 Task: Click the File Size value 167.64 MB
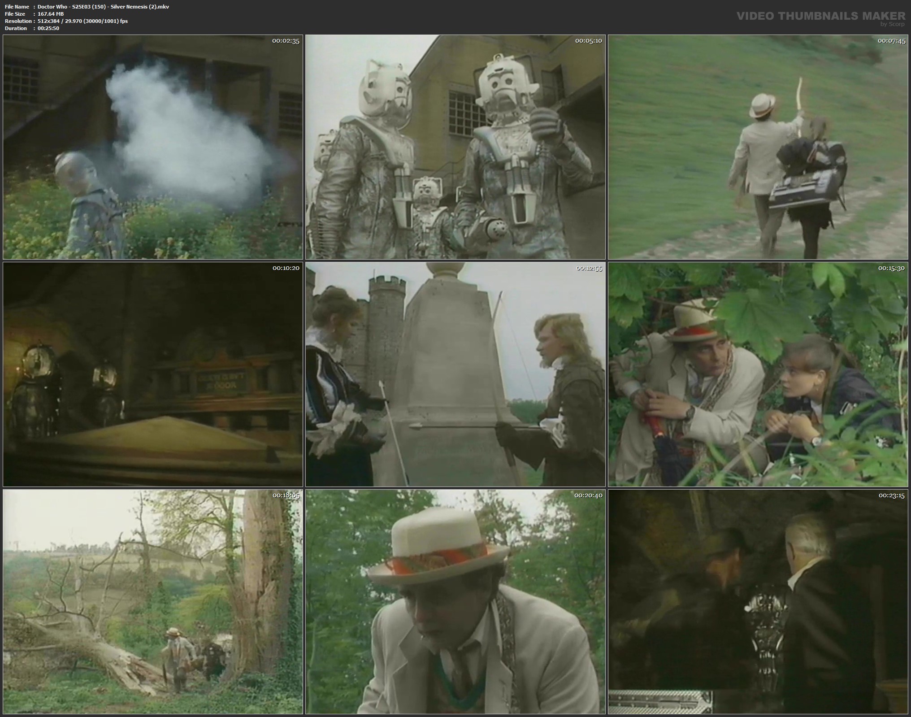51,14
